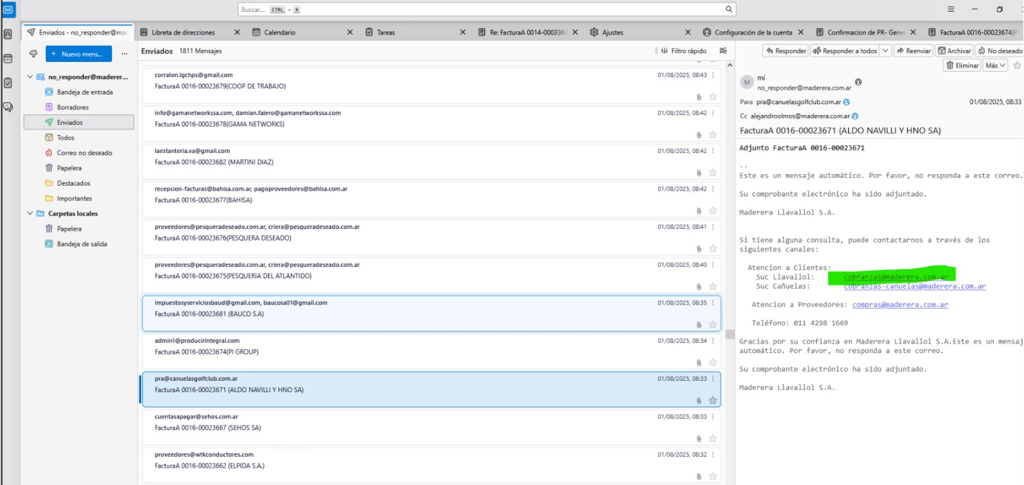The height and width of the screenshot is (485, 1024).
Task: Click inside the Buscar search field
Action: coord(486,10)
